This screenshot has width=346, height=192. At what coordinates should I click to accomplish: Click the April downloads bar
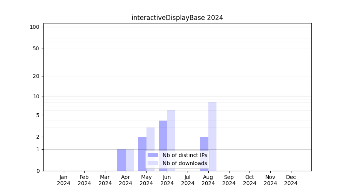click(x=130, y=160)
